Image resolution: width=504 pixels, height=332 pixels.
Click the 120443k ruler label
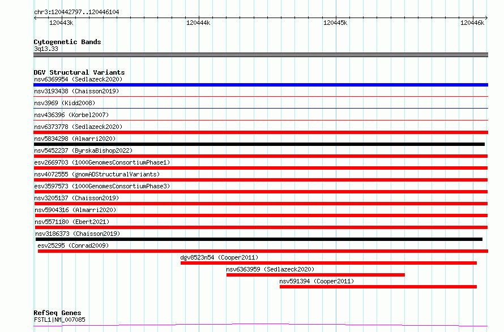pos(61,23)
